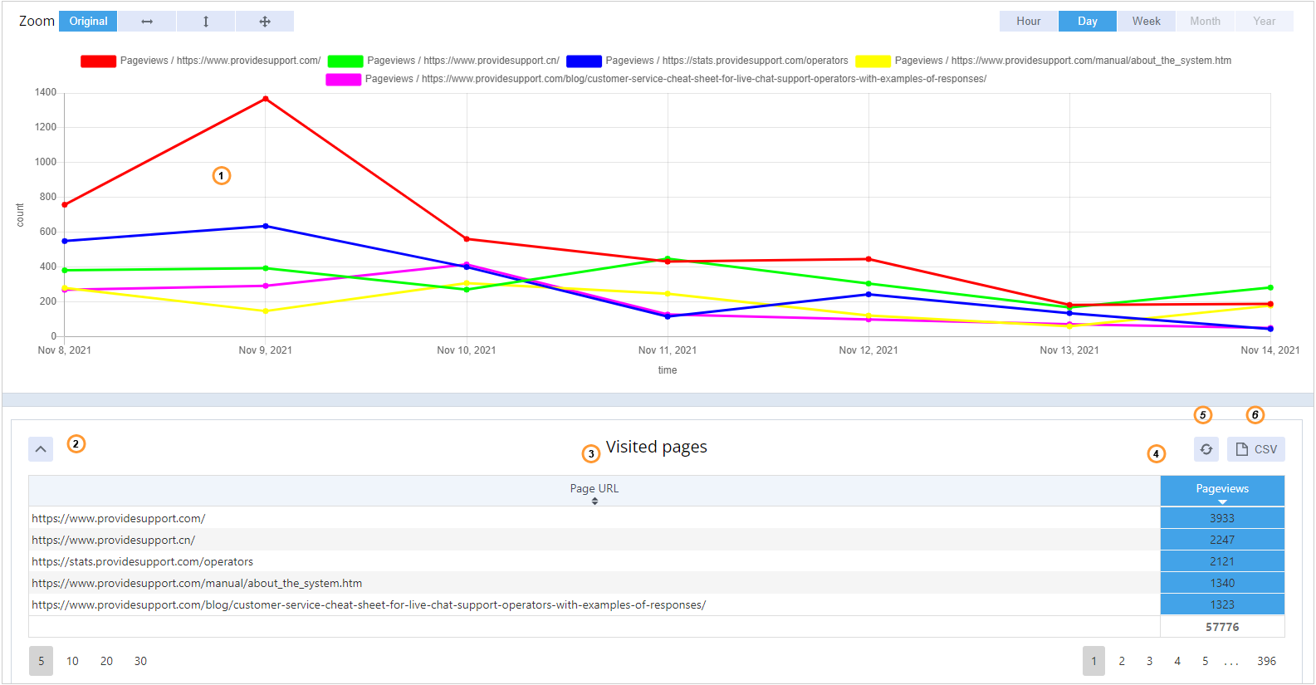
Task: Click green data point on Nov 14
Action: [x=1270, y=287]
